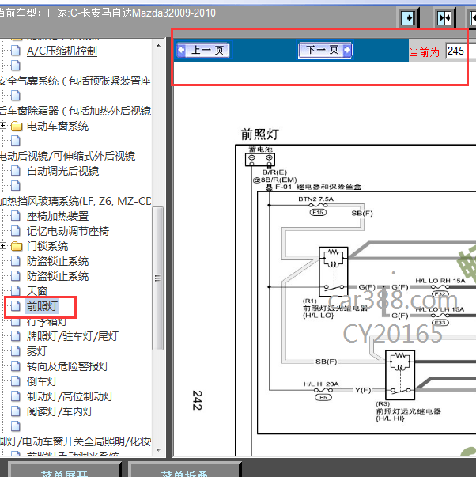Click 菜单折叠 button at bottom
The width and height of the screenshot is (476, 477).
184,471
